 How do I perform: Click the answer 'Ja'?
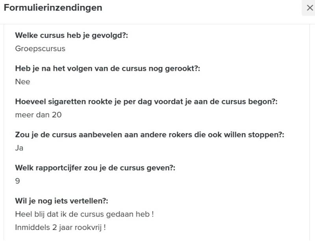(x=19, y=148)
